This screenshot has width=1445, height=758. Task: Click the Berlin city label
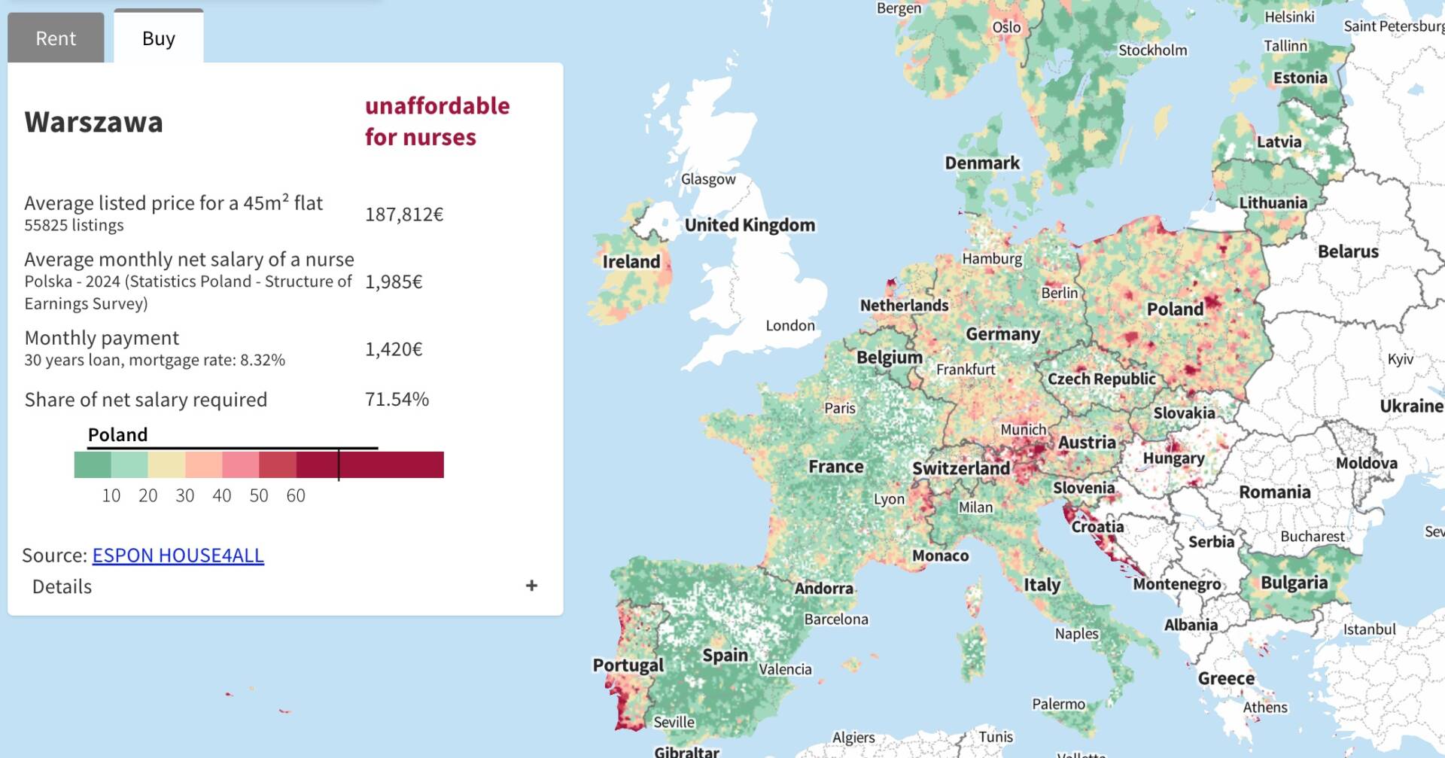[1059, 293]
